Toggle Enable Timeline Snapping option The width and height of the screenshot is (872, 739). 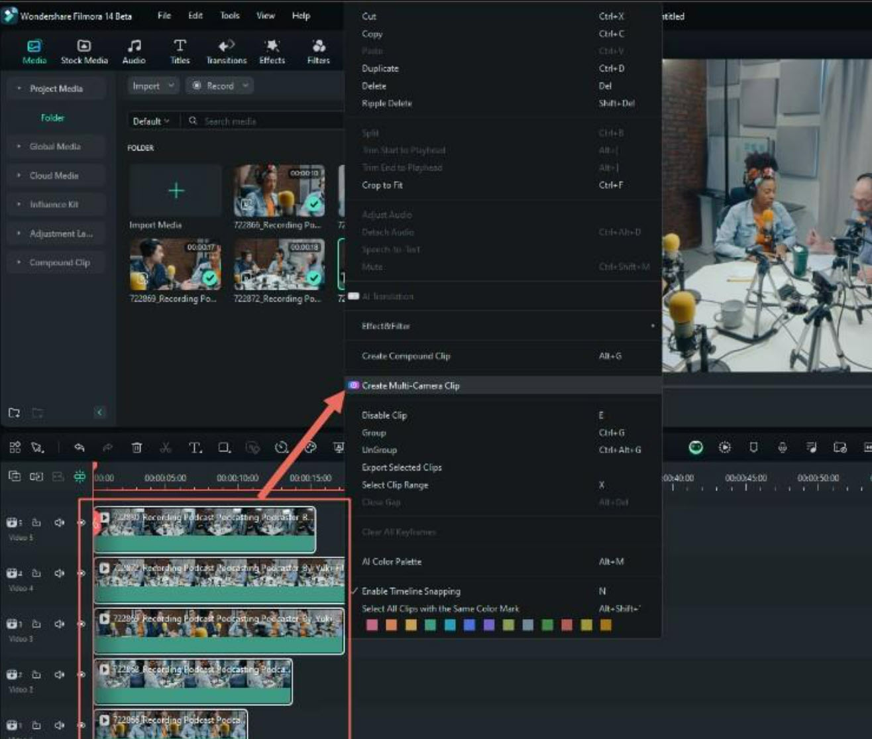click(x=411, y=591)
